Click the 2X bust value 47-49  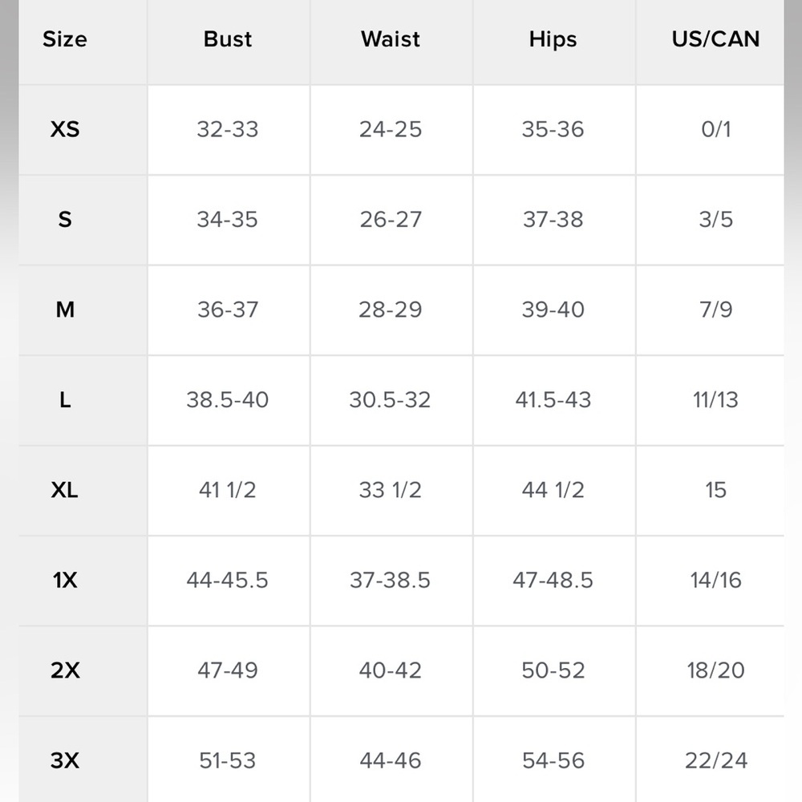tap(228, 670)
